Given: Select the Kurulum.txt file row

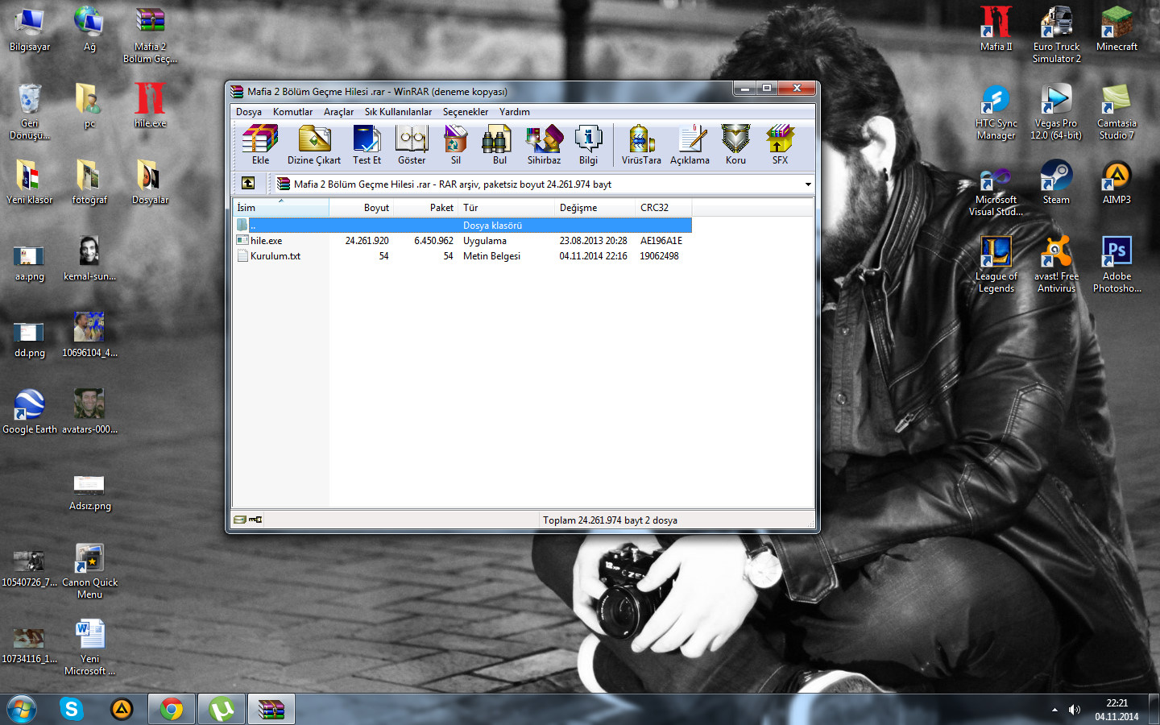Looking at the screenshot, I should coord(462,256).
